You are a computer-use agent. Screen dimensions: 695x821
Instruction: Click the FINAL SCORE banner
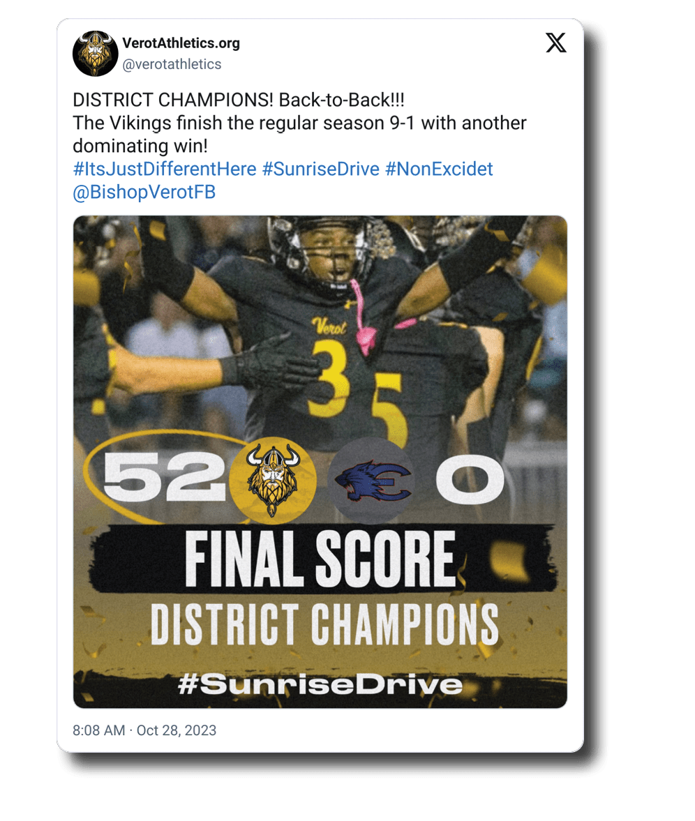pos(320,559)
